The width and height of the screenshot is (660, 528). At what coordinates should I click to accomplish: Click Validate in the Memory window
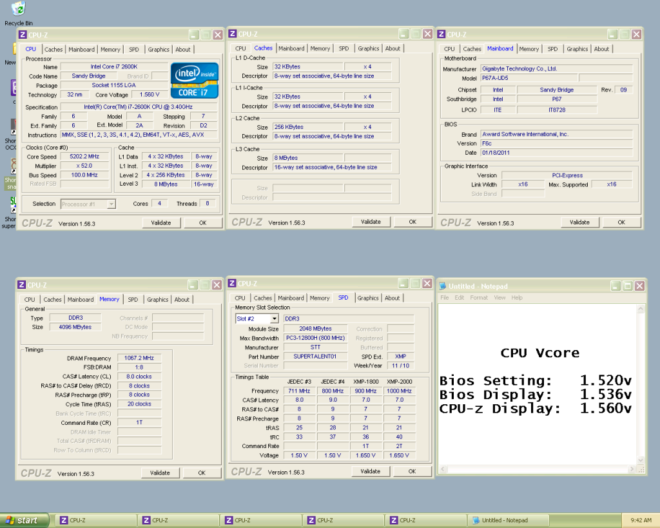pyautogui.click(x=160, y=473)
